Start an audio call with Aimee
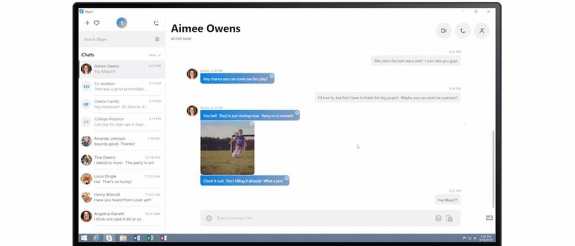 pos(463,31)
